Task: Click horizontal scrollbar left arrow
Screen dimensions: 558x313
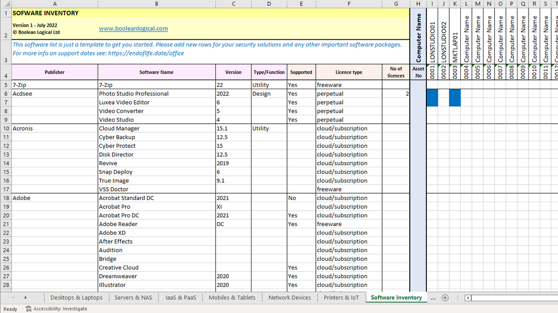Action: pyautogui.click(x=468, y=297)
